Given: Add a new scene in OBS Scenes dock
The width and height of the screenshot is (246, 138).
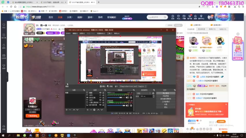Looking at the screenshot, I should tap(66, 110).
